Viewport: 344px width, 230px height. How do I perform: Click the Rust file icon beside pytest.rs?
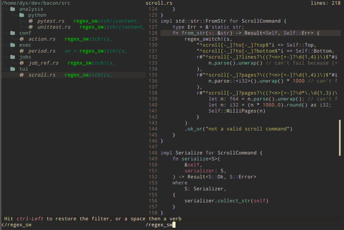31,21
